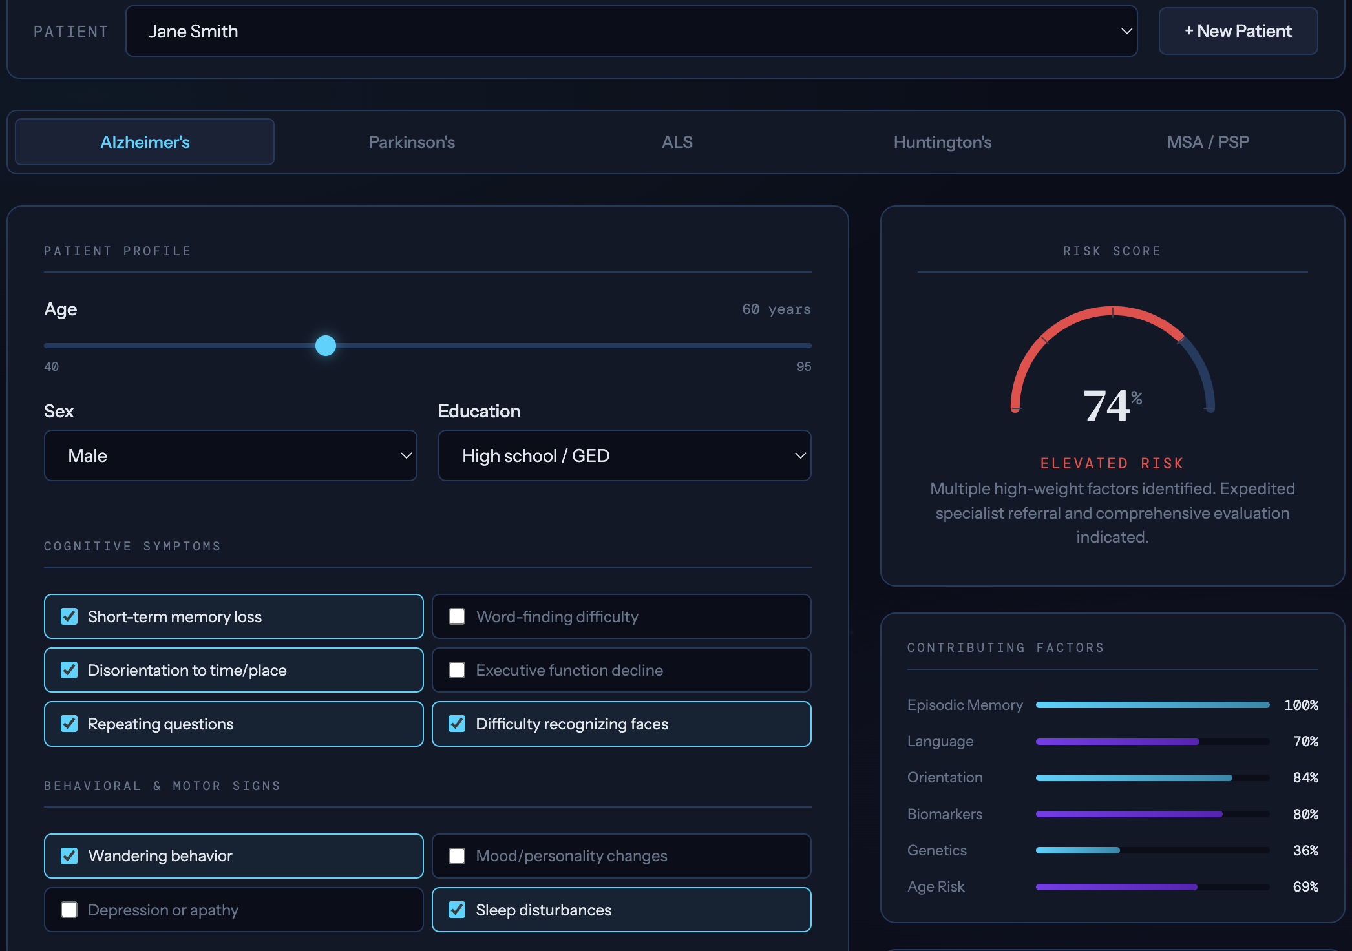Uncheck Difficulty recognizing faces
Screen dimensions: 1352x951
click(457, 724)
